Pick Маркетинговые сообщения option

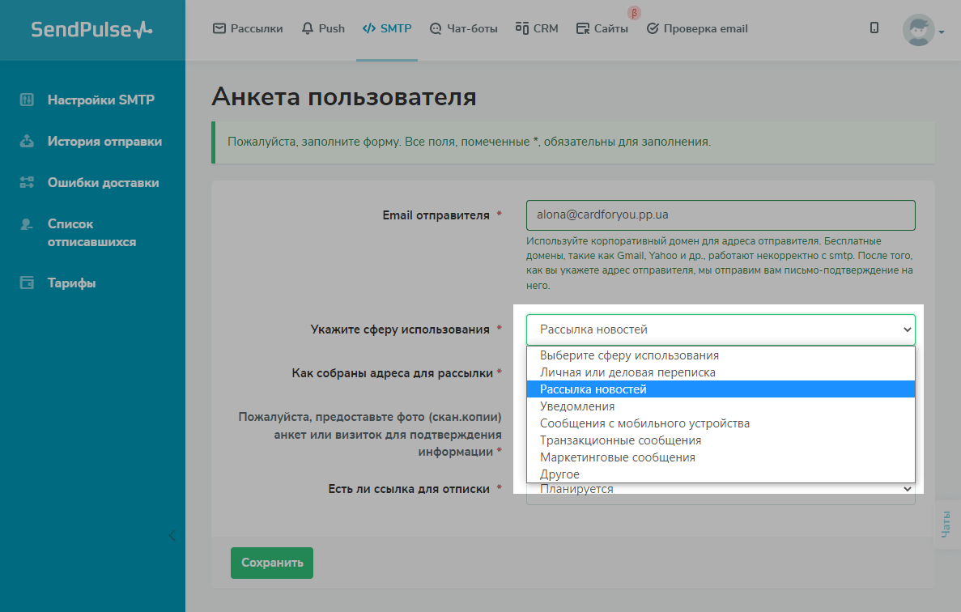point(617,457)
